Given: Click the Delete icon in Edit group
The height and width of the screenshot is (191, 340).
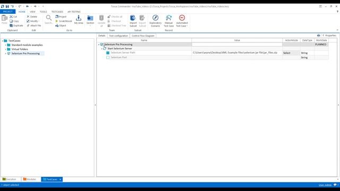Looking at the screenshot, I should 28,16.
